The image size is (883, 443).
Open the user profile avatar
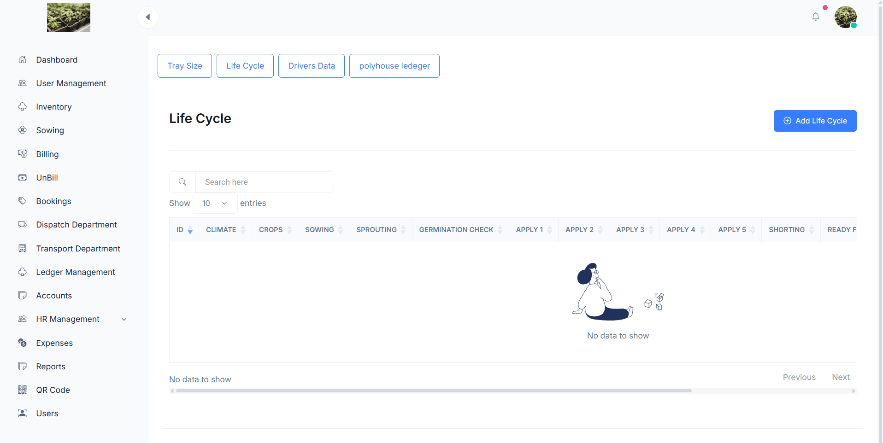pos(845,17)
